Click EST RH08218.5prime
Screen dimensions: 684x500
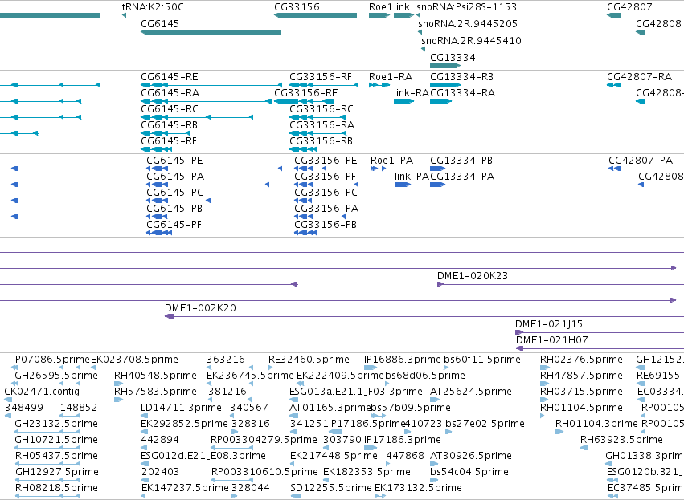(x=56, y=488)
